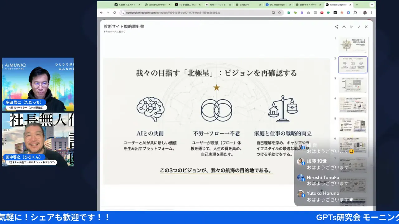Collapse fullscreen view of the slide
The width and height of the screenshot is (399, 224).
(x=359, y=27)
